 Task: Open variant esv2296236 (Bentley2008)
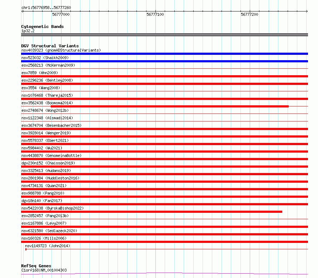pyautogui.click(x=47, y=80)
